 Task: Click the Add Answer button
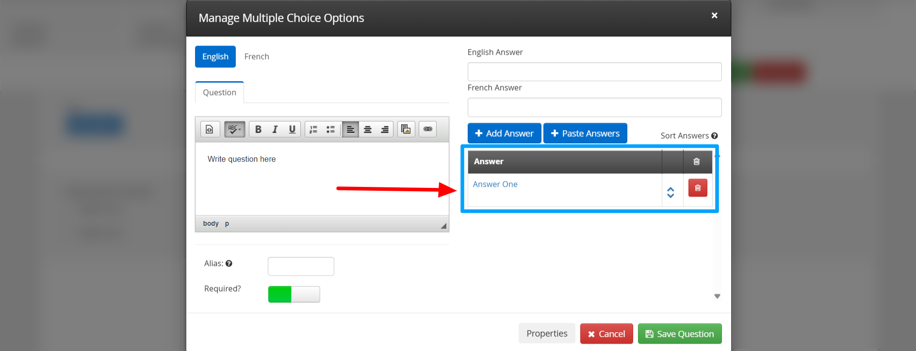click(504, 134)
